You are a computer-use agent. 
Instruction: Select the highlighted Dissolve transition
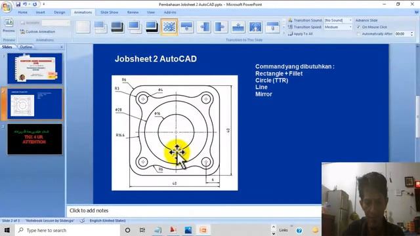pos(169,27)
